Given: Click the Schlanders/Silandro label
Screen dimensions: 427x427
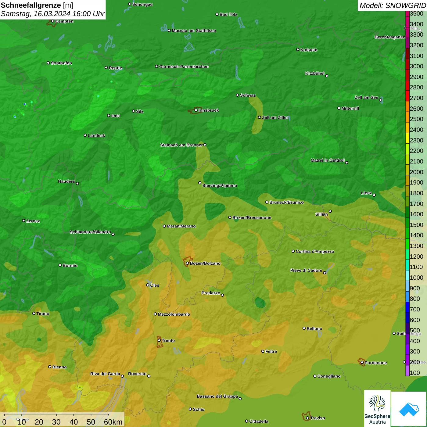Looking at the screenshot, I should [90, 232].
